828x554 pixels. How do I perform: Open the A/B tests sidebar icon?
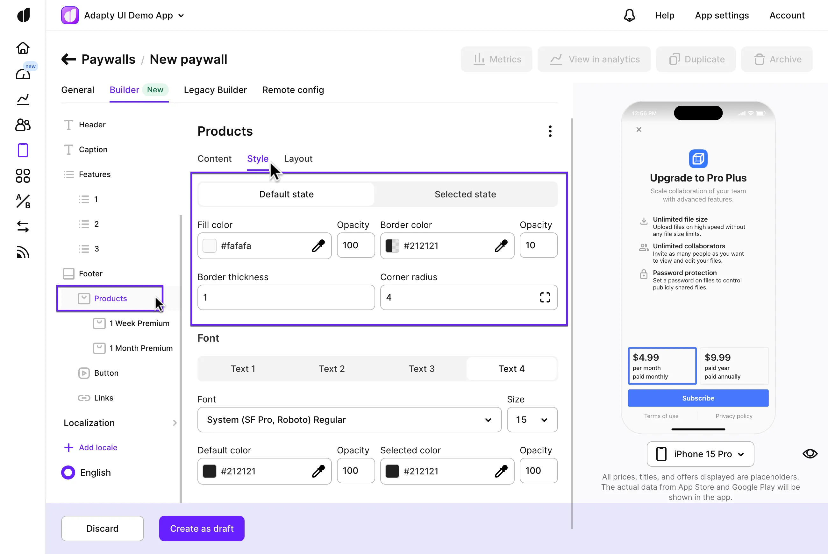coord(23,201)
